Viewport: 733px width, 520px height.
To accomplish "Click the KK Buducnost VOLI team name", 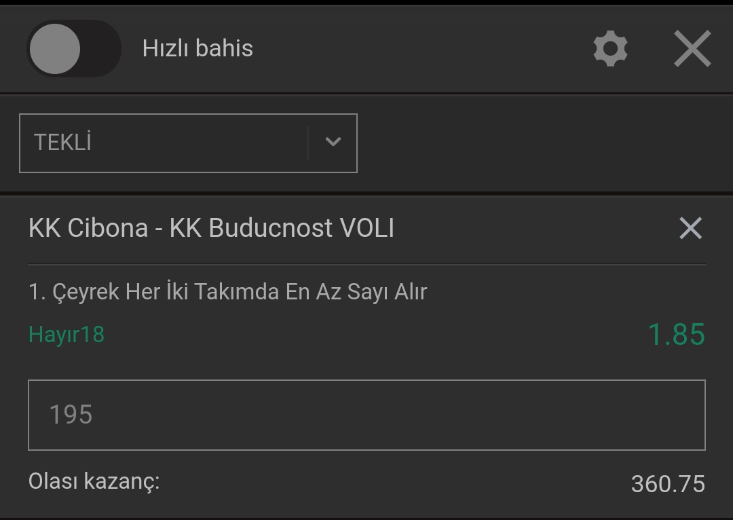I will 282,228.
